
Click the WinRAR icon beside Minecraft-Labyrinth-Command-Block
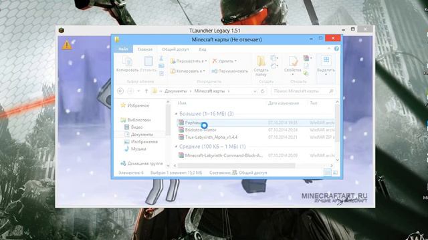181,155
